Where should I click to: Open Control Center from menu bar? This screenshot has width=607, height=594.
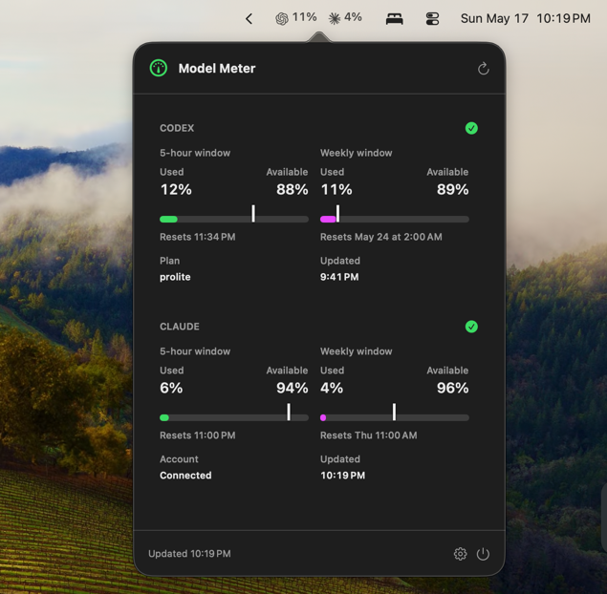432,18
